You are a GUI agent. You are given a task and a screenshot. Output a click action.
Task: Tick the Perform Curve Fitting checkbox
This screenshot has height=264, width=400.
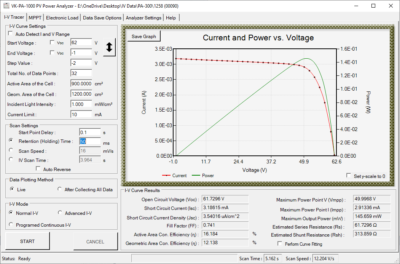coord(280,243)
